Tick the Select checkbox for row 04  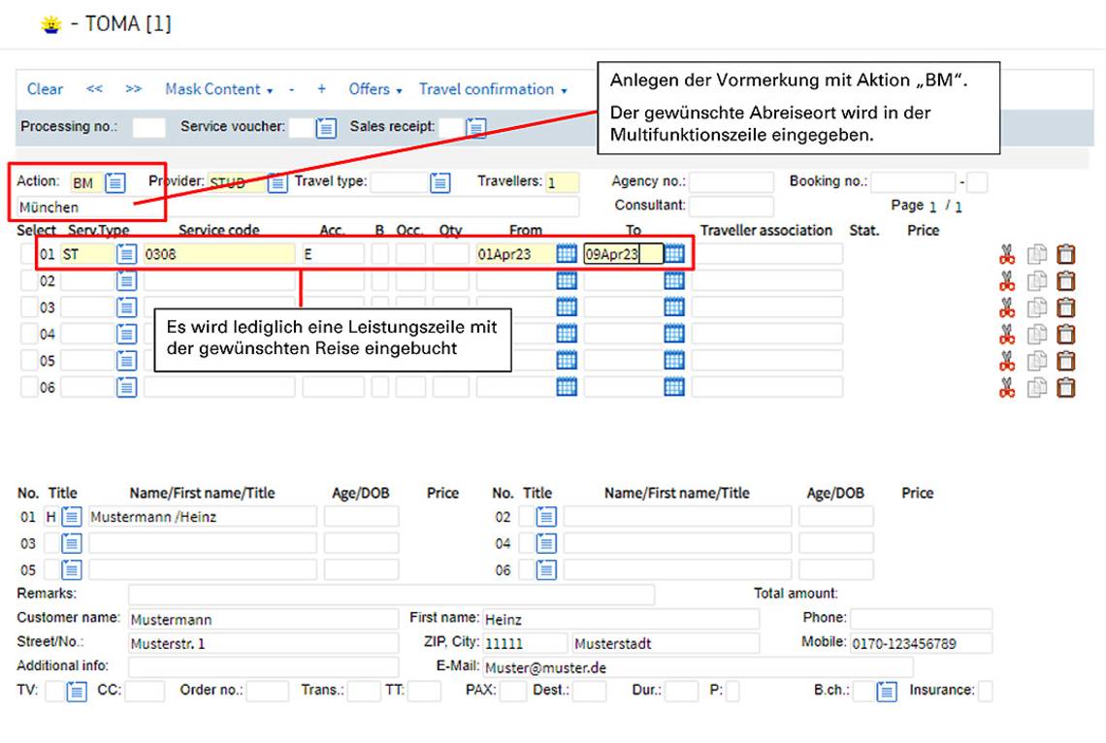point(29,334)
